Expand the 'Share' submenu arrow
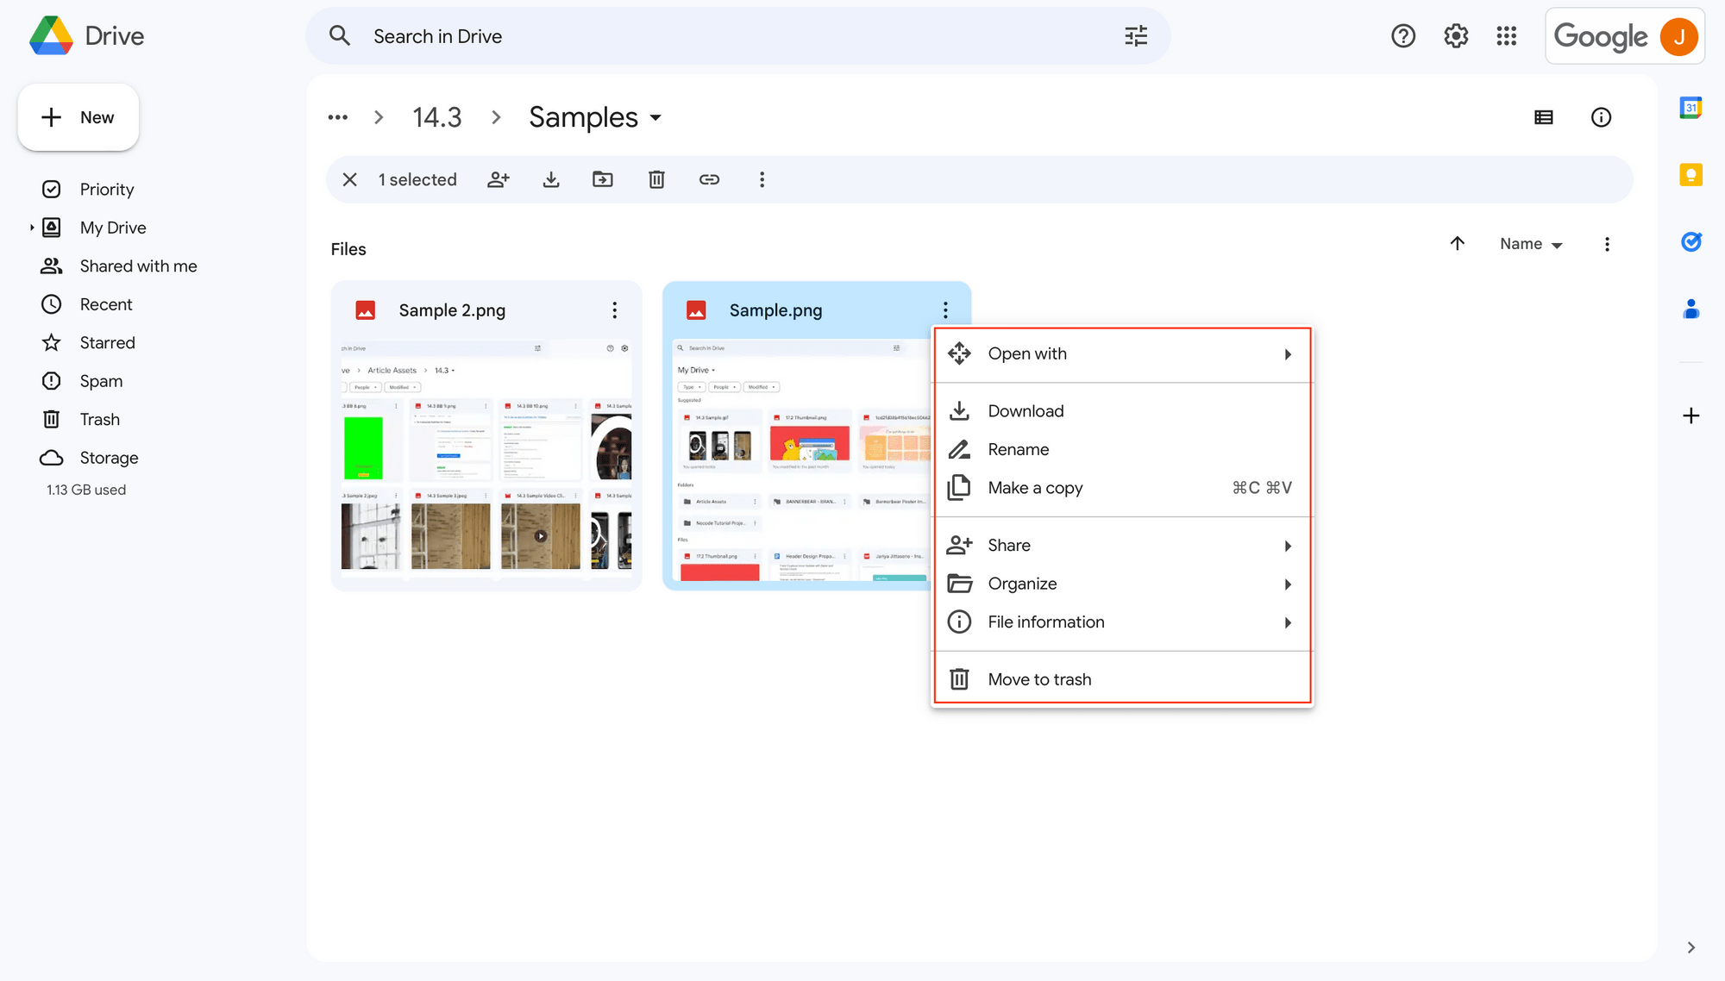The height and width of the screenshot is (981, 1725). 1287,544
